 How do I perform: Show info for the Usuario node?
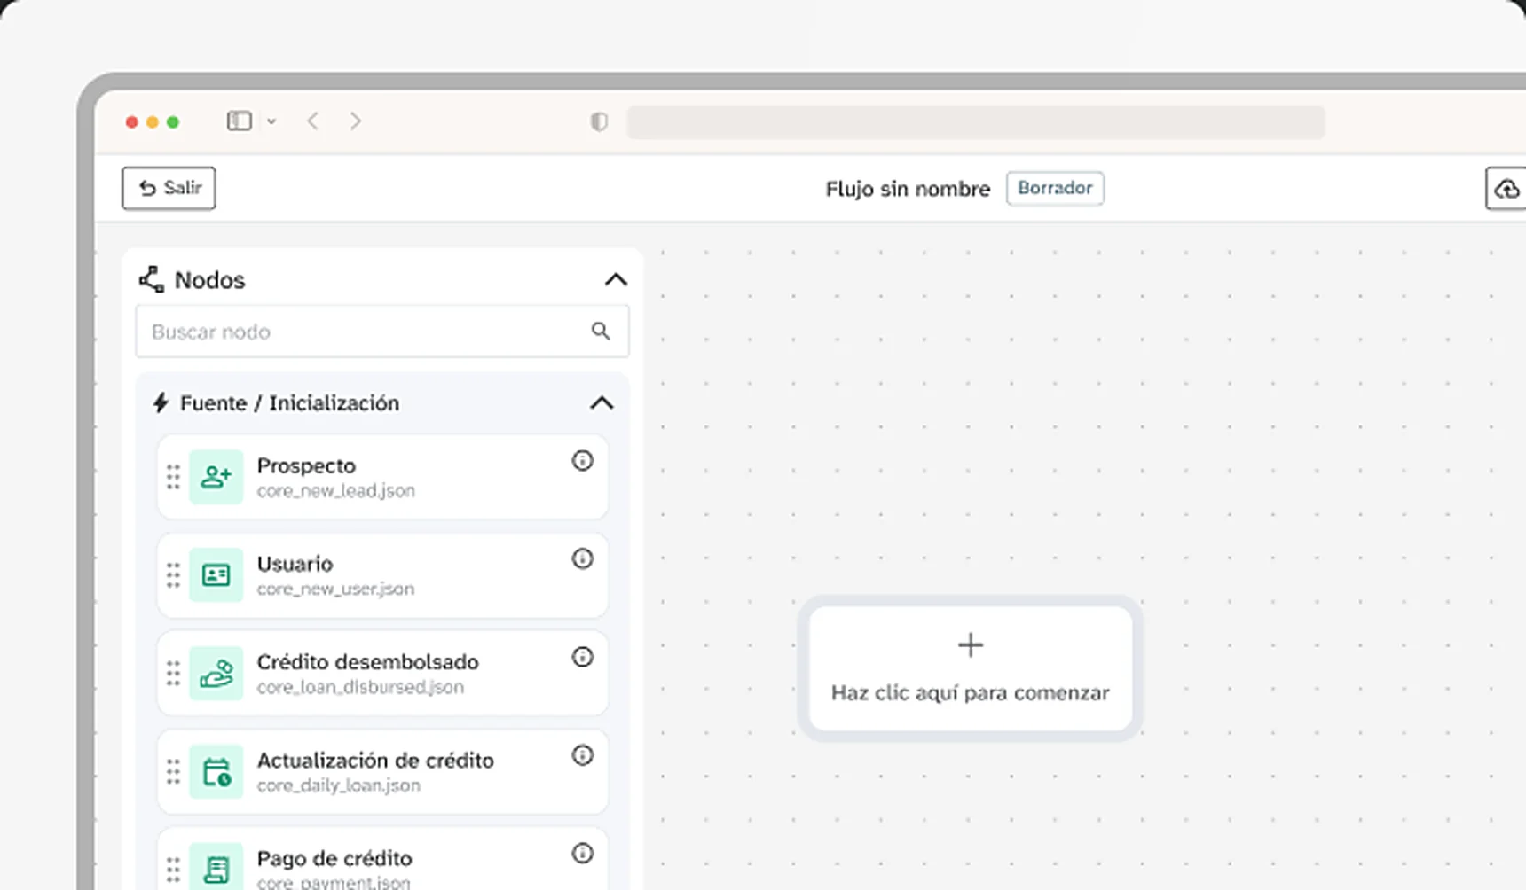coord(582,559)
